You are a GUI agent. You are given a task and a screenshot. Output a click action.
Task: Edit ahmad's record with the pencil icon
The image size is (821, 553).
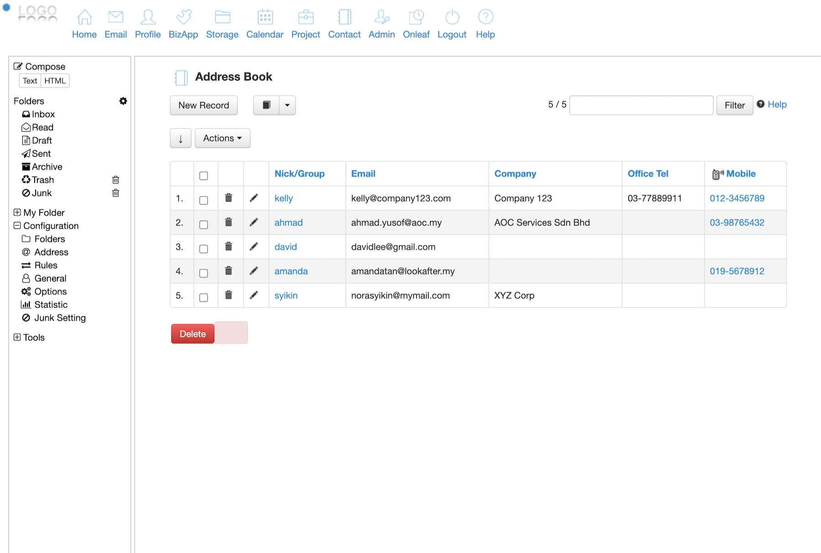pyautogui.click(x=254, y=222)
